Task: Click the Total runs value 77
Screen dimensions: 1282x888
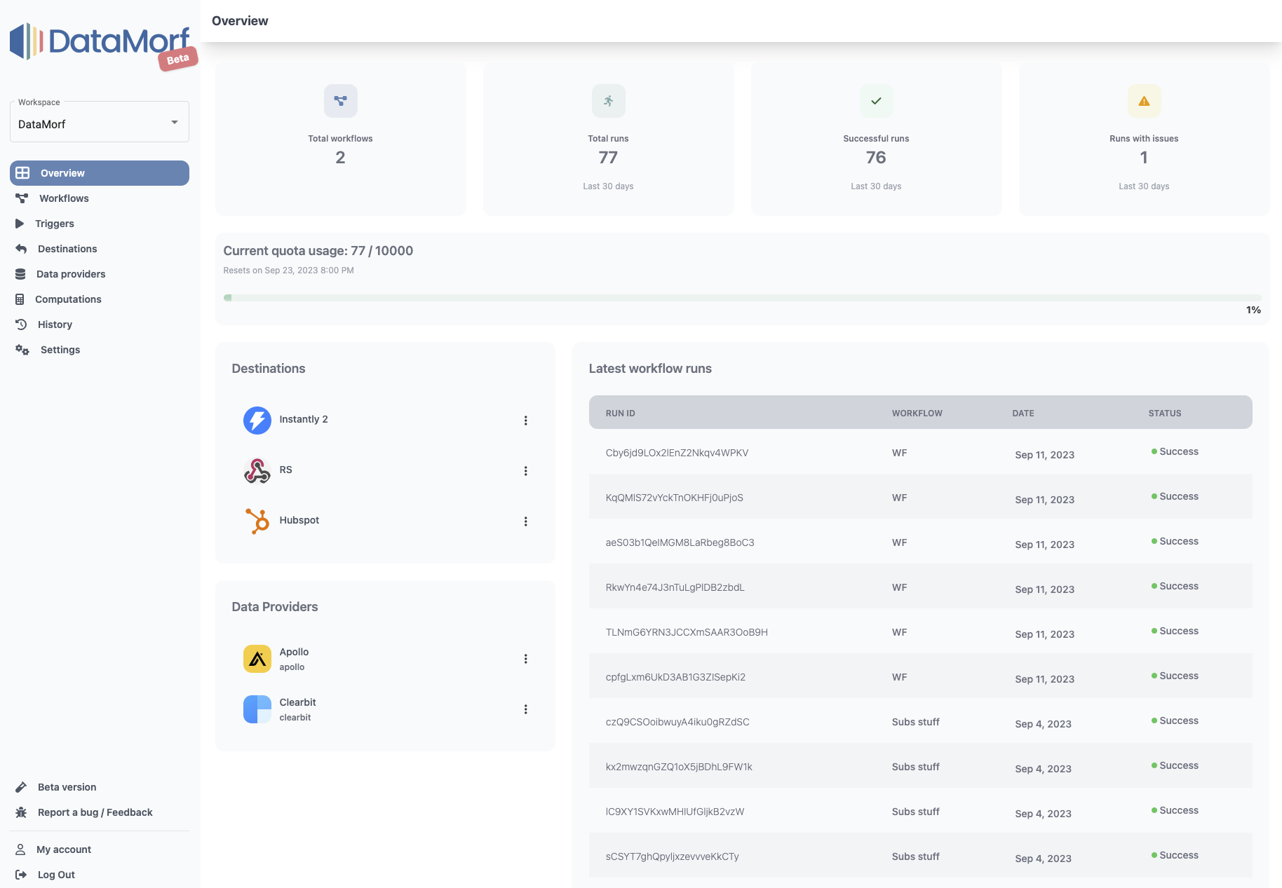Action: coord(609,158)
